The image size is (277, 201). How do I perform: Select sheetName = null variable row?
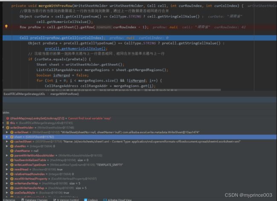click(139, 151)
